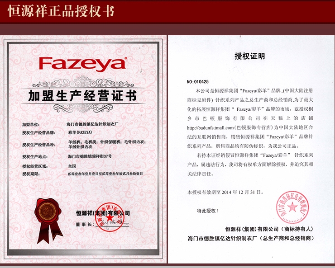Click the dark red wax seal ribbon
Viewport: 335px width, 268px height.
coord(48,221)
